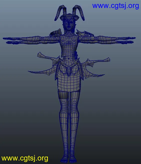Click the blue www.cgtsj.org watermark link
Viewport: 141px width, 164px height.
tap(116, 6)
